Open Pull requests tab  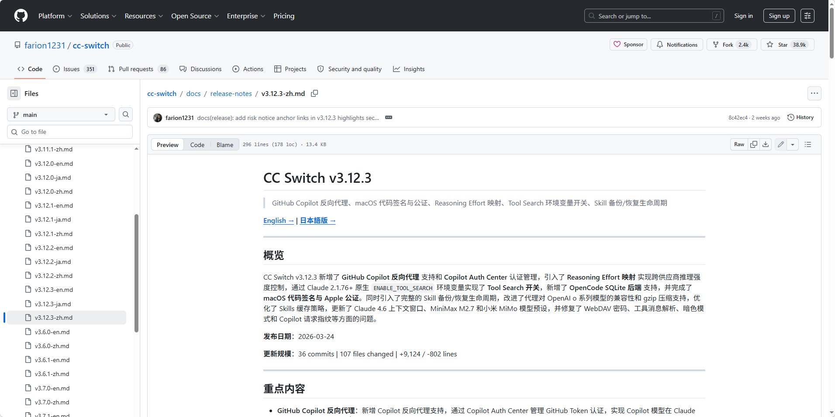pos(138,69)
